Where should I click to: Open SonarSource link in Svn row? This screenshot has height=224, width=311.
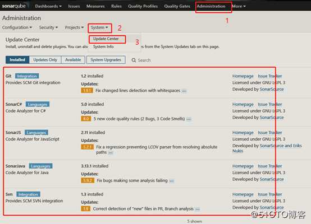click(272, 207)
